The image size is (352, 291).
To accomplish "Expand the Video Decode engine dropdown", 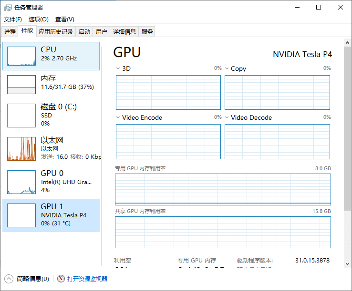I will (x=227, y=117).
